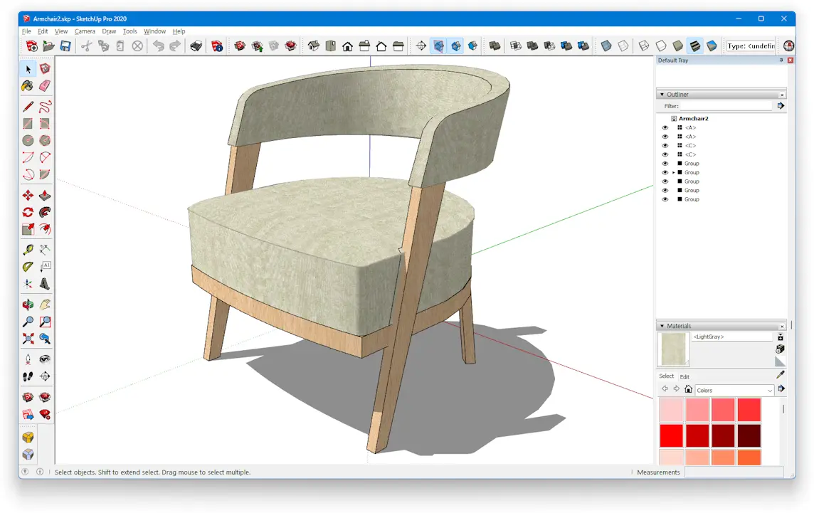Toggle Shaded With Textures style
Viewport: 814px width, 513px height.
pos(694,46)
